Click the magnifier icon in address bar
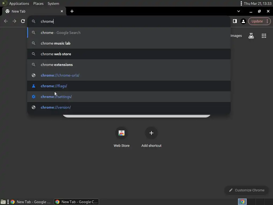The height and width of the screenshot is (205, 273). pyautogui.click(x=34, y=21)
